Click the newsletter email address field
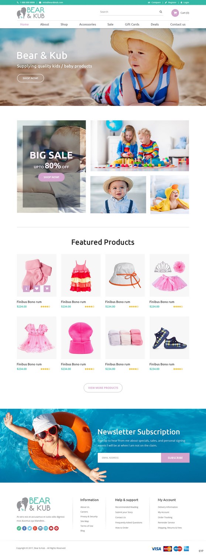Viewport: 206px width, 555px height. [129, 458]
